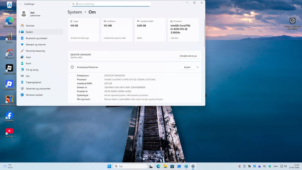Collapse the Enhedsspecifikationer section
This screenshot has width=302, height=170.
tap(198, 67)
